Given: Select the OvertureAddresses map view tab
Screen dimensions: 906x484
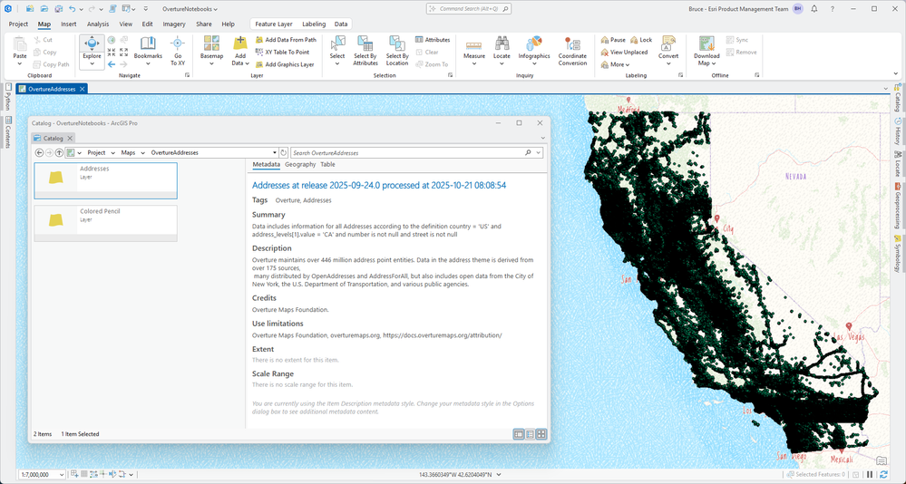Looking at the screenshot, I should point(52,89).
